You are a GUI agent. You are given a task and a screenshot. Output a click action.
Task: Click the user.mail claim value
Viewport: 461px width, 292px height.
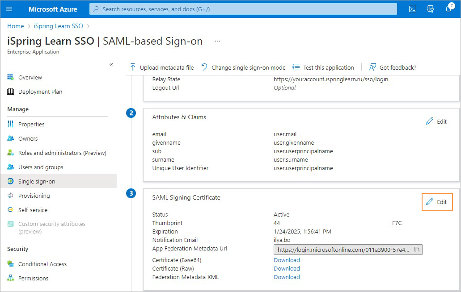285,134
